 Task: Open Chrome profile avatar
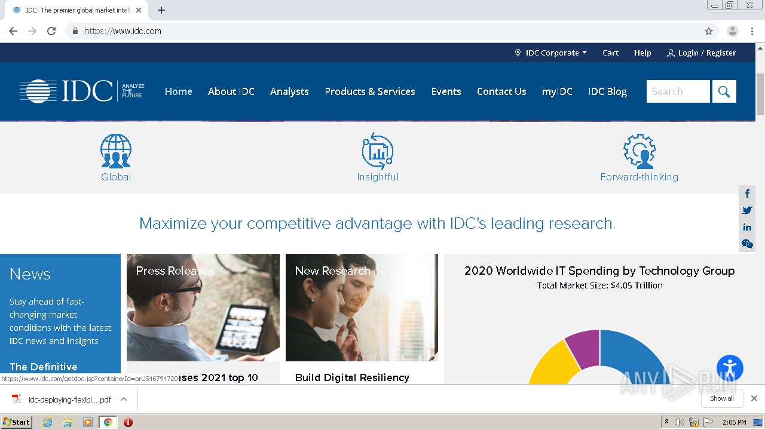(x=733, y=31)
